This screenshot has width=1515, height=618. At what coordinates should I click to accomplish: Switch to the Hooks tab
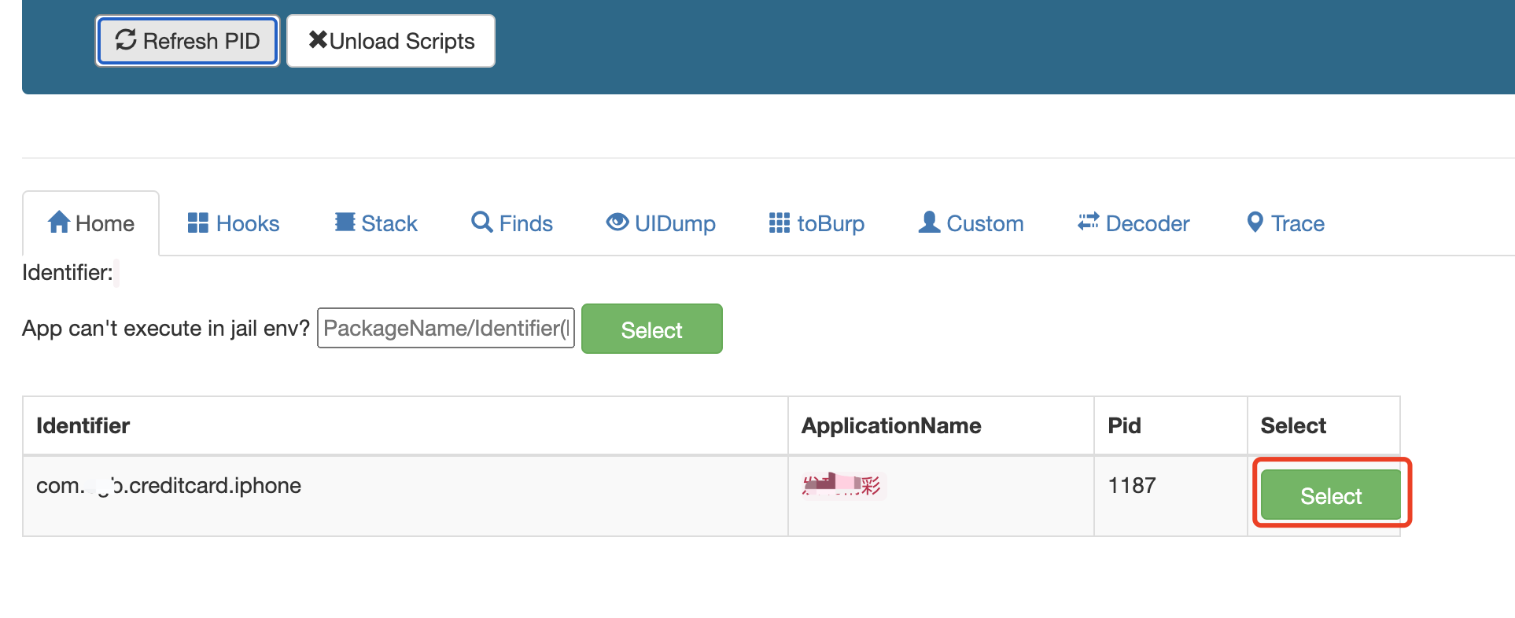click(x=234, y=223)
